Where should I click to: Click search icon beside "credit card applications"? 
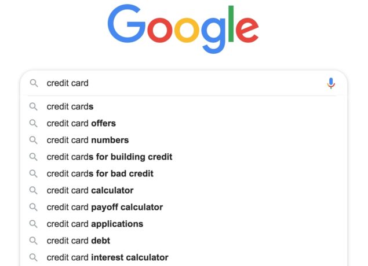34,224
